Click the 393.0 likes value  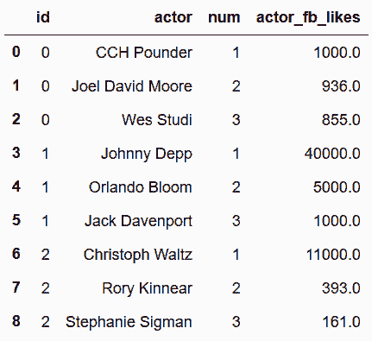pyautogui.click(x=341, y=288)
